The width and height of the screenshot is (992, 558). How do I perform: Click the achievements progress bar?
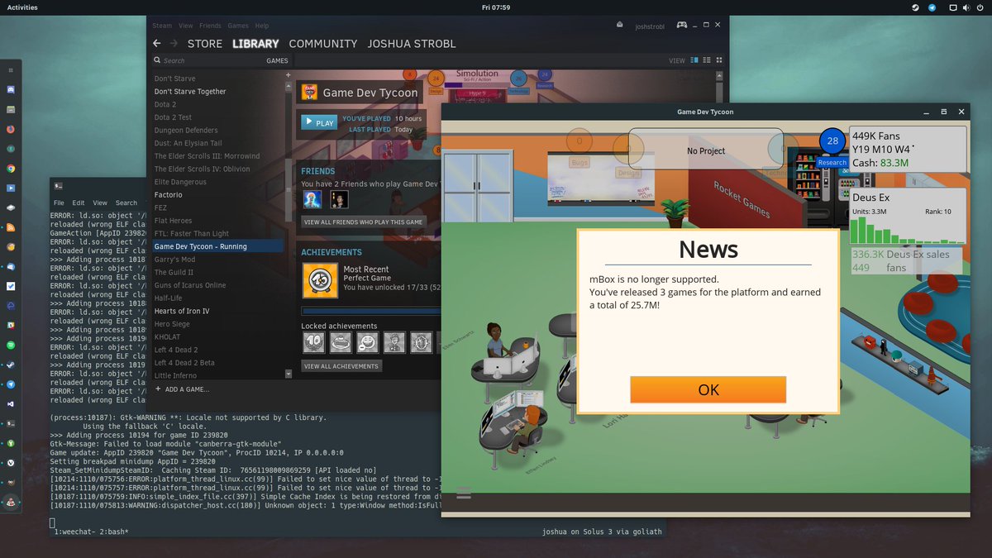(370, 311)
